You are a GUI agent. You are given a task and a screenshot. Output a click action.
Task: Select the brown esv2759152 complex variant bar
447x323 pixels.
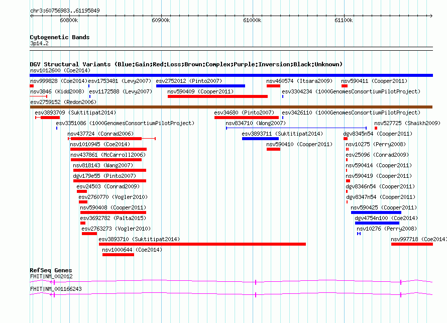pyautogui.click(x=231, y=107)
